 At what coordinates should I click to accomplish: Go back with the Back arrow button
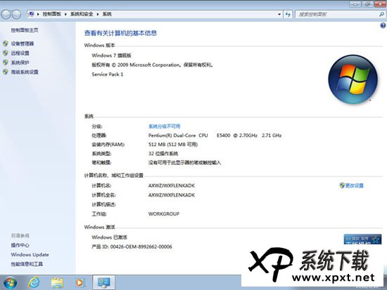(x=6, y=15)
